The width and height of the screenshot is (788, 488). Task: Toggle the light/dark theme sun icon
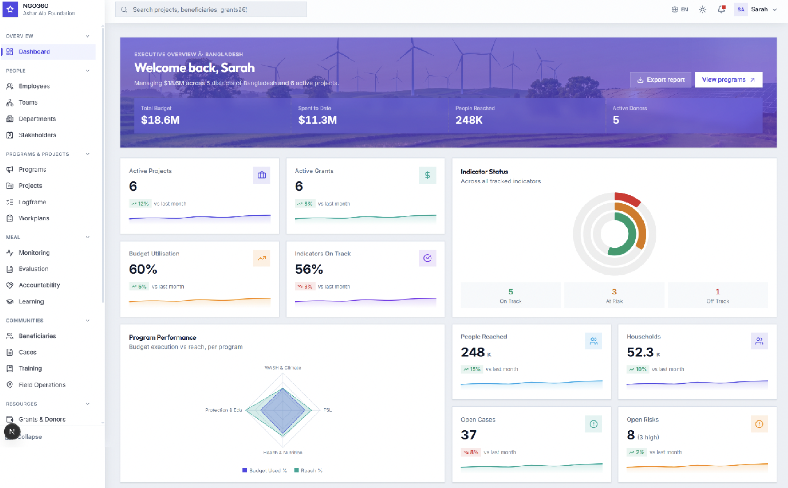click(x=702, y=10)
